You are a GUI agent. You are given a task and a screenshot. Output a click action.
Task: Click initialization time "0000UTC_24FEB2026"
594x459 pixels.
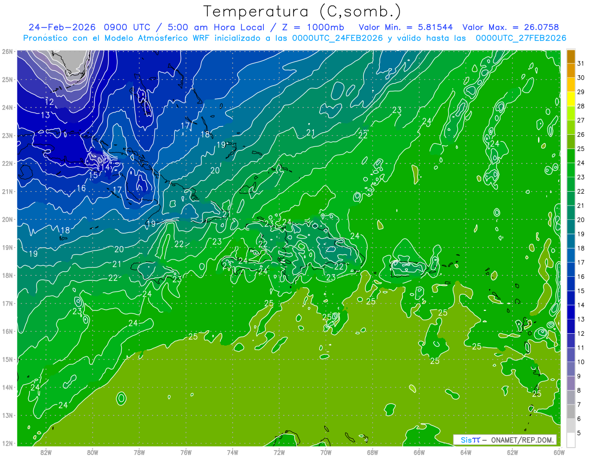pos(338,38)
